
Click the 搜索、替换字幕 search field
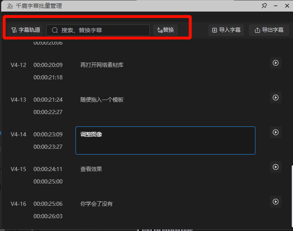pos(98,30)
